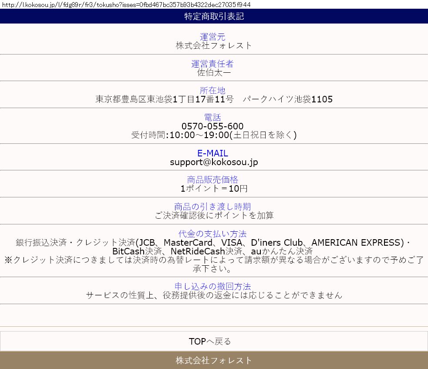Click the 受付時間 10:00～19:00 text
428x369 pixels.
(x=214, y=135)
